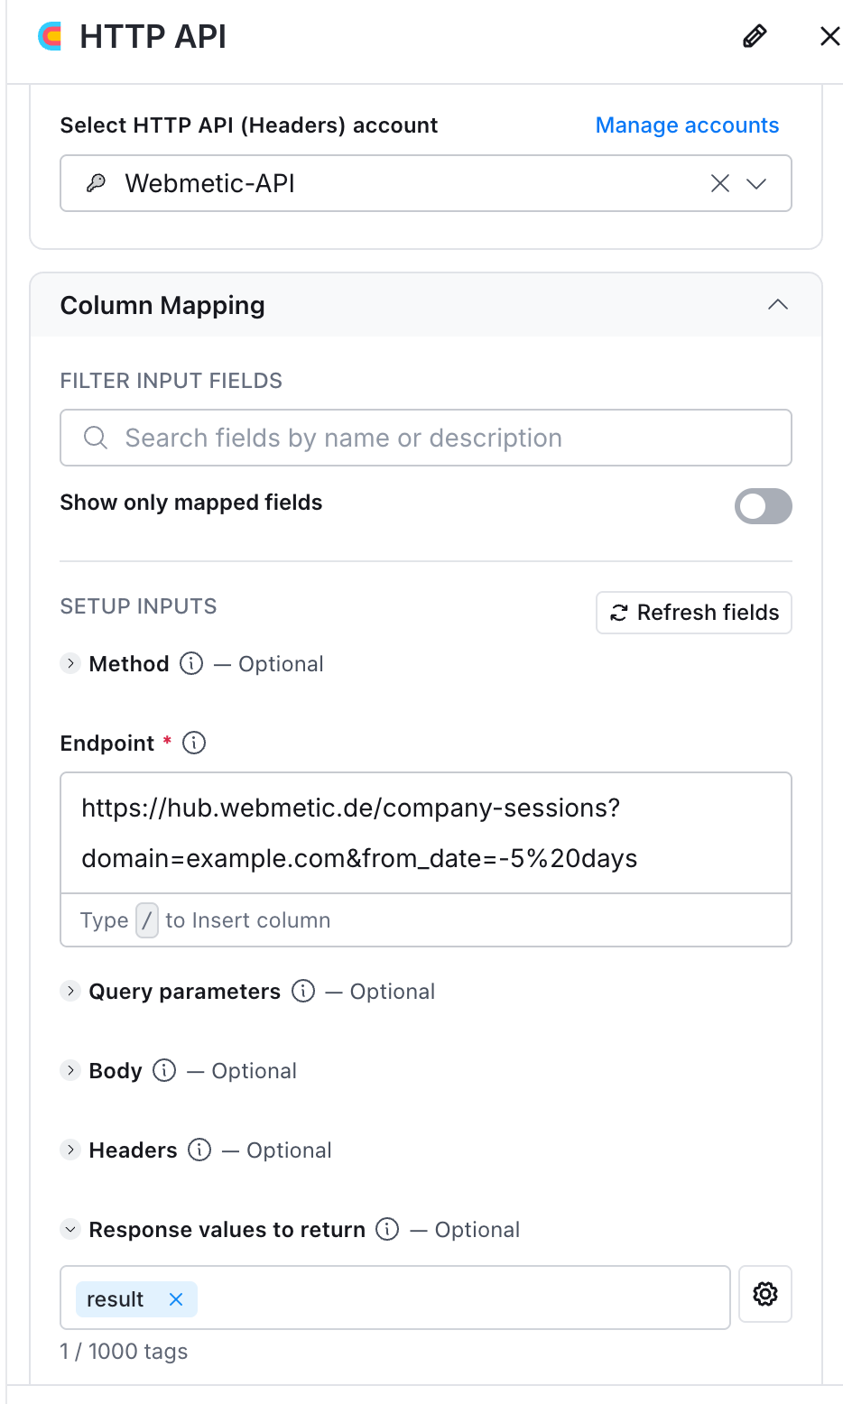843x1404 pixels.
Task: Click the info icon beside Endpoint
Action: coord(194,744)
